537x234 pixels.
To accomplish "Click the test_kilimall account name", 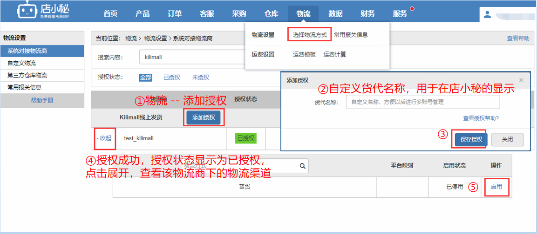I will (139, 138).
